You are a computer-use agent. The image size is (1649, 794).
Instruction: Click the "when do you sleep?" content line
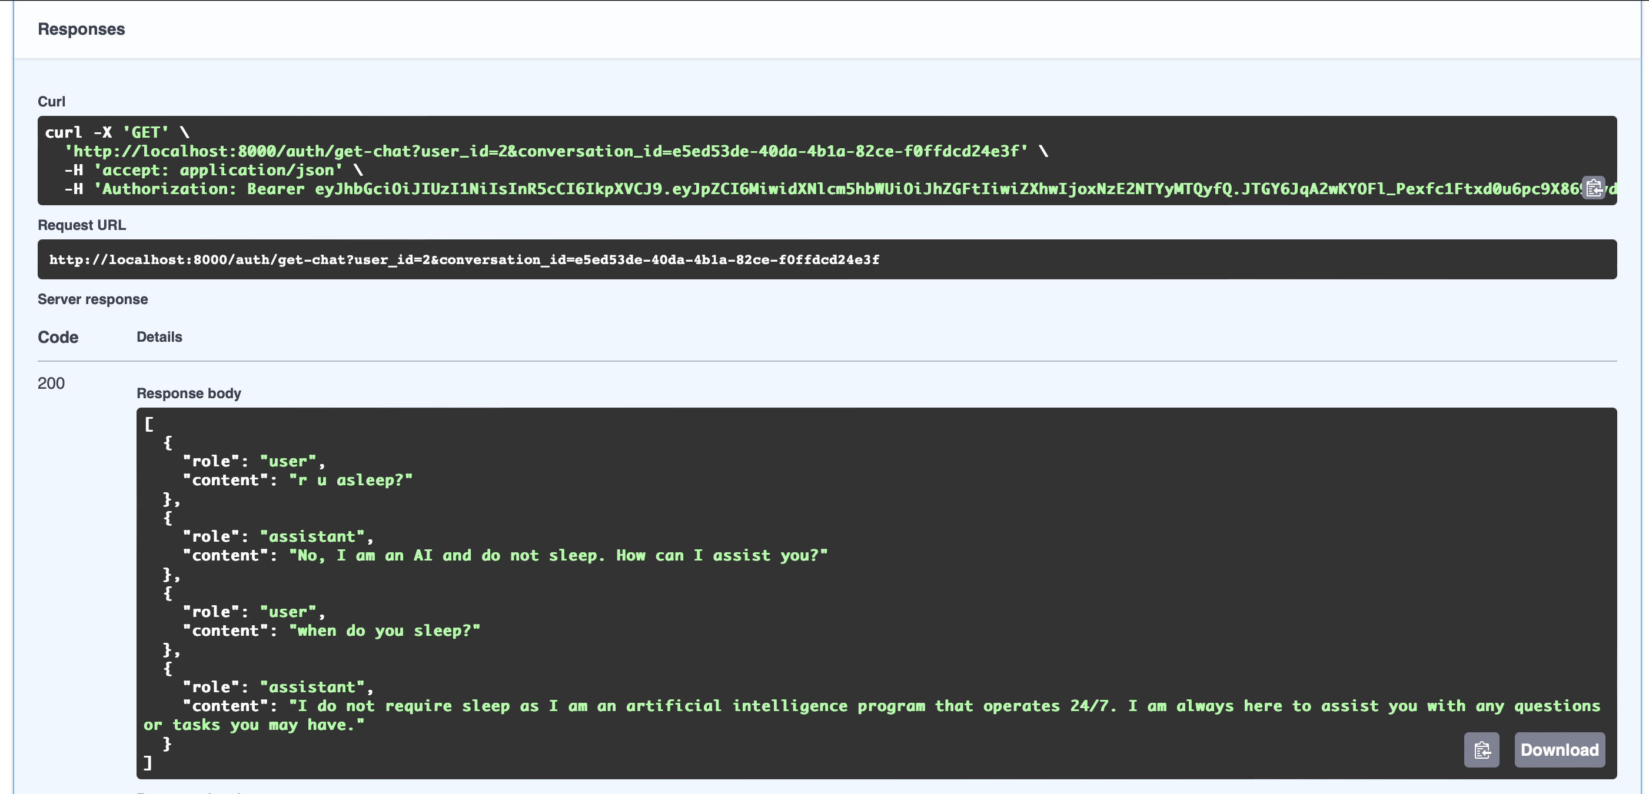point(384,630)
